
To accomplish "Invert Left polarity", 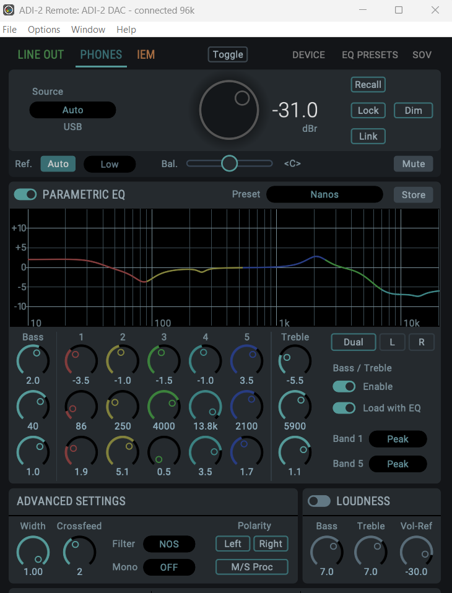I will coord(233,544).
